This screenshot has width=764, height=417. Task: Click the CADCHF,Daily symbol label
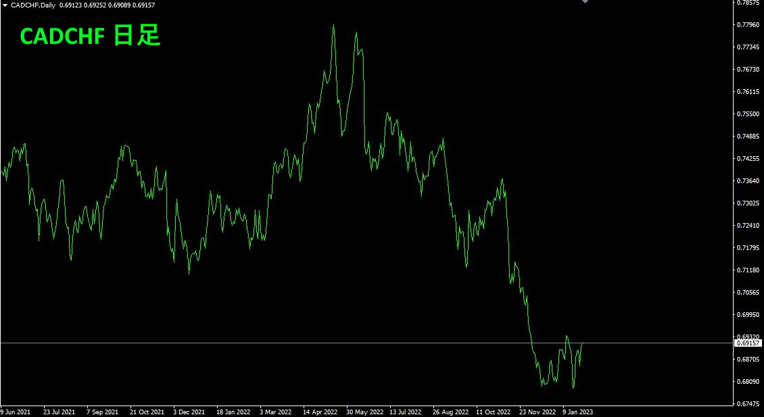click(x=33, y=5)
